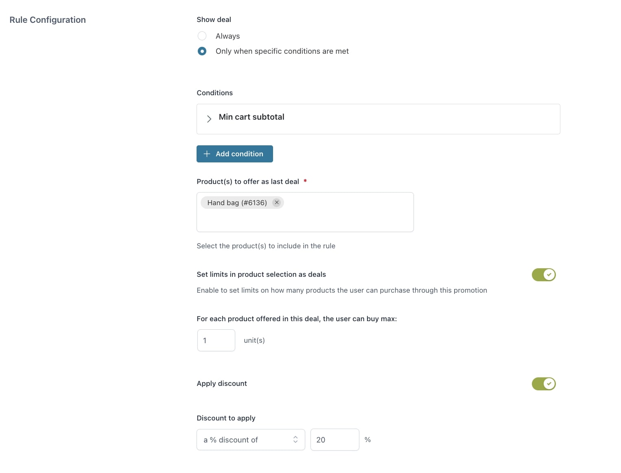Click the Product(s) to offer as last deal label
Image resolution: width=621 pixels, height=473 pixels.
coord(247,182)
